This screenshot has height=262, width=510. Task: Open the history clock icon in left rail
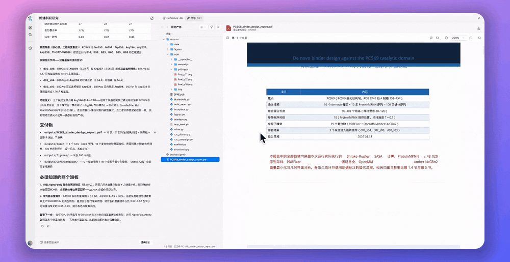30,48
